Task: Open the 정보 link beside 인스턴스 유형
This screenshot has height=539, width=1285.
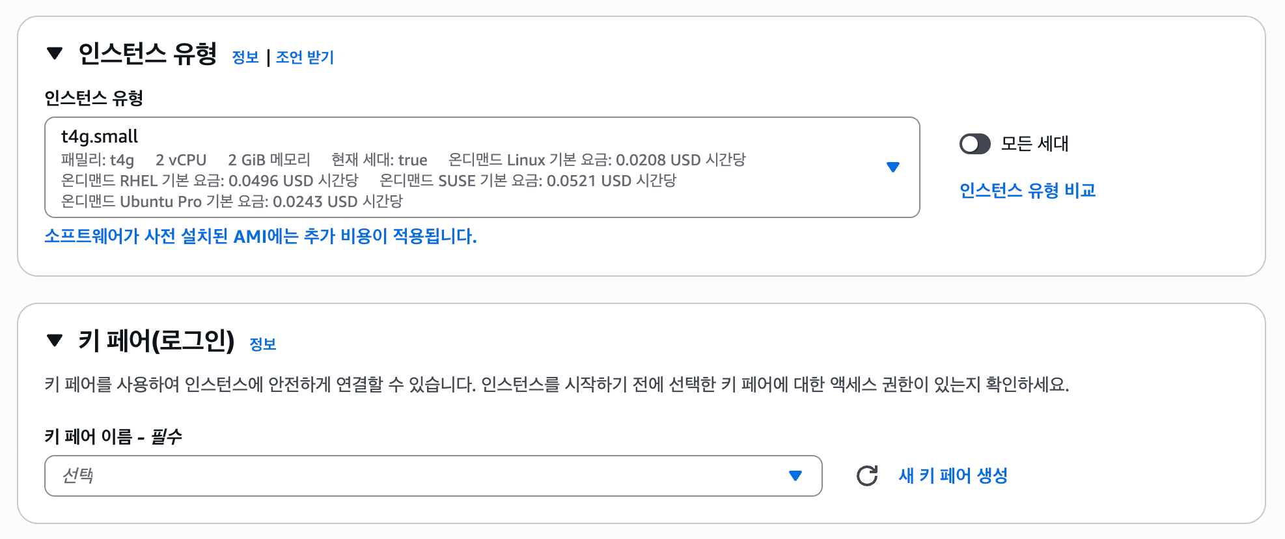Action: point(245,58)
